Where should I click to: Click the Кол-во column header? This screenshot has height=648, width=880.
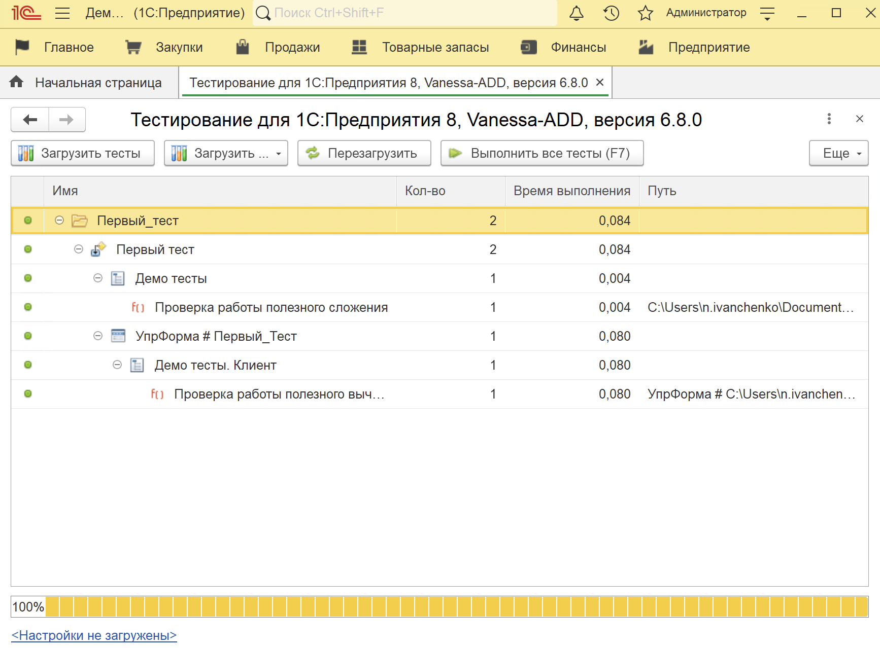point(451,191)
